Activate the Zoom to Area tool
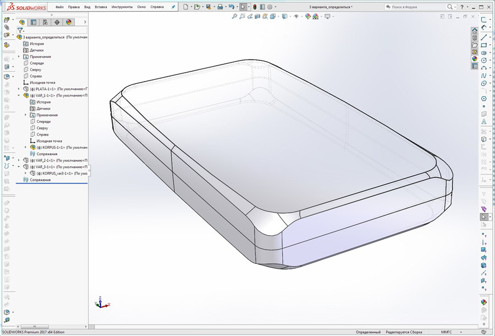The width and height of the screenshot is (495, 336). [x=242, y=17]
